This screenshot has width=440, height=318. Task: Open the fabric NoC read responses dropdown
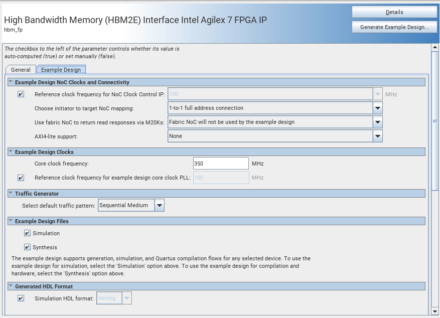point(377,122)
